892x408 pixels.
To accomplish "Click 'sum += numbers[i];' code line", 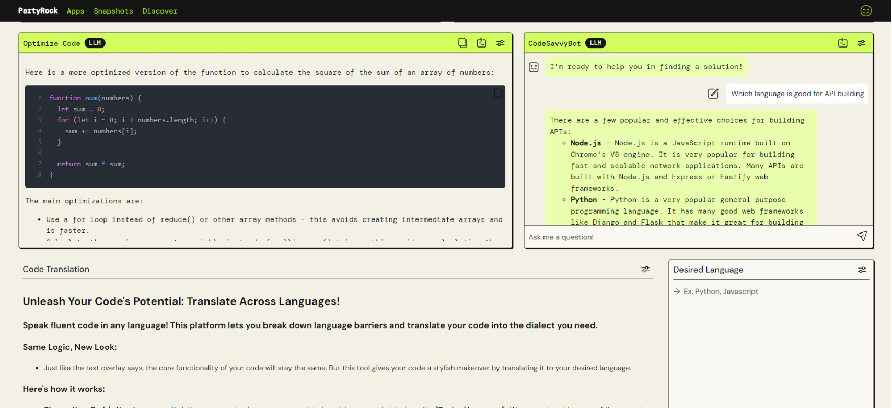I will [x=101, y=131].
